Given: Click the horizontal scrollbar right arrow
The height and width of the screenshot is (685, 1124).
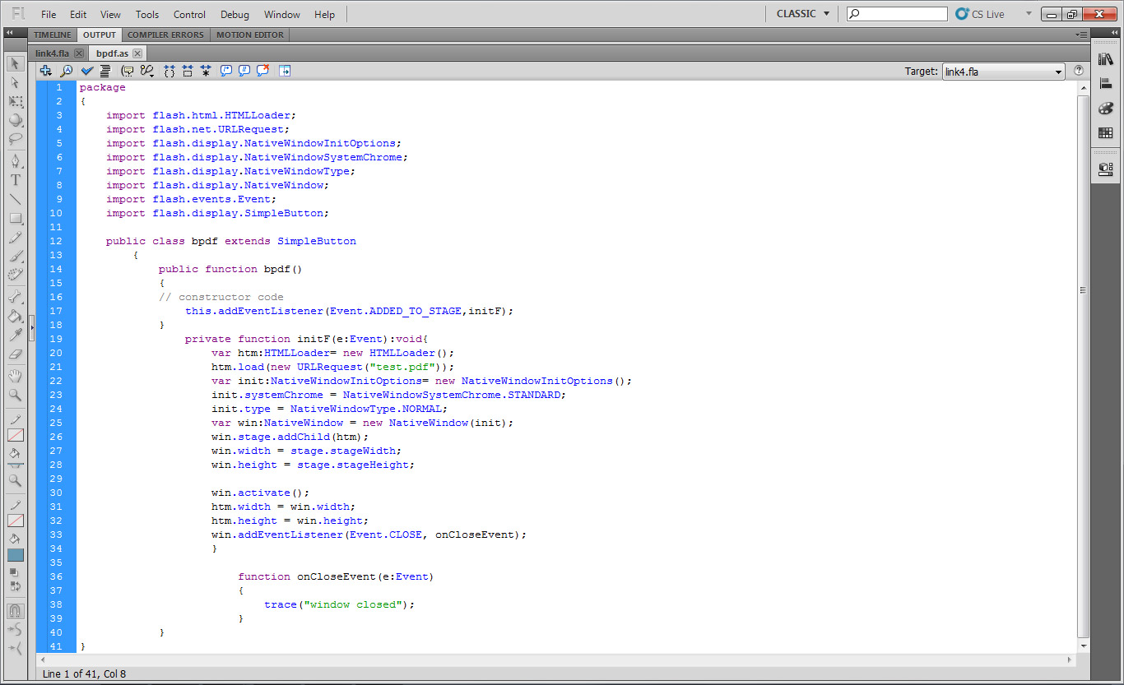Looking at the screenshot, I should [x=1071, y=660].
